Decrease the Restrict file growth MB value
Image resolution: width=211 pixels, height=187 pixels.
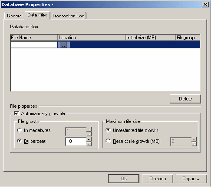click(194, 144)
